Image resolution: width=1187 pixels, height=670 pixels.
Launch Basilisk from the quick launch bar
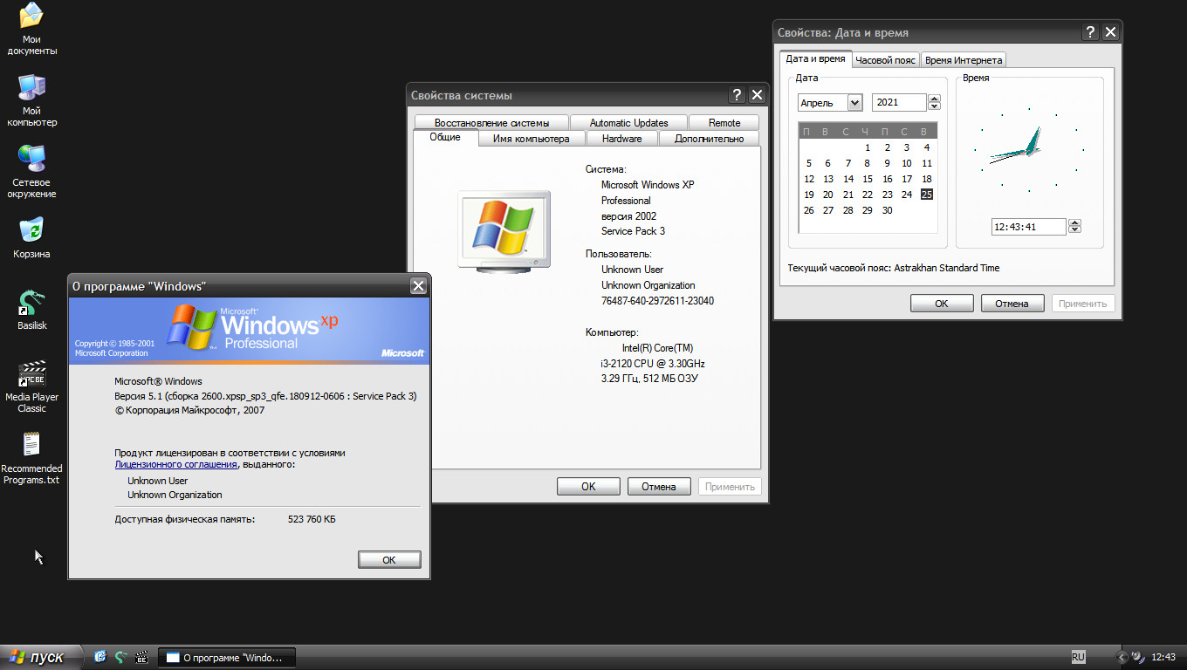coord(121,657)
